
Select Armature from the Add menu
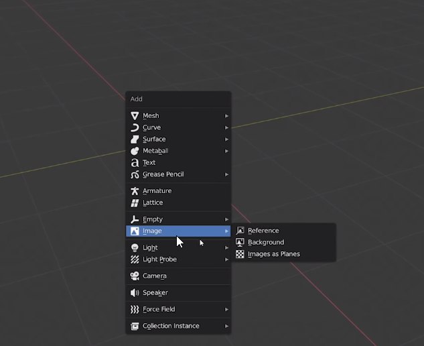(178, 191)
